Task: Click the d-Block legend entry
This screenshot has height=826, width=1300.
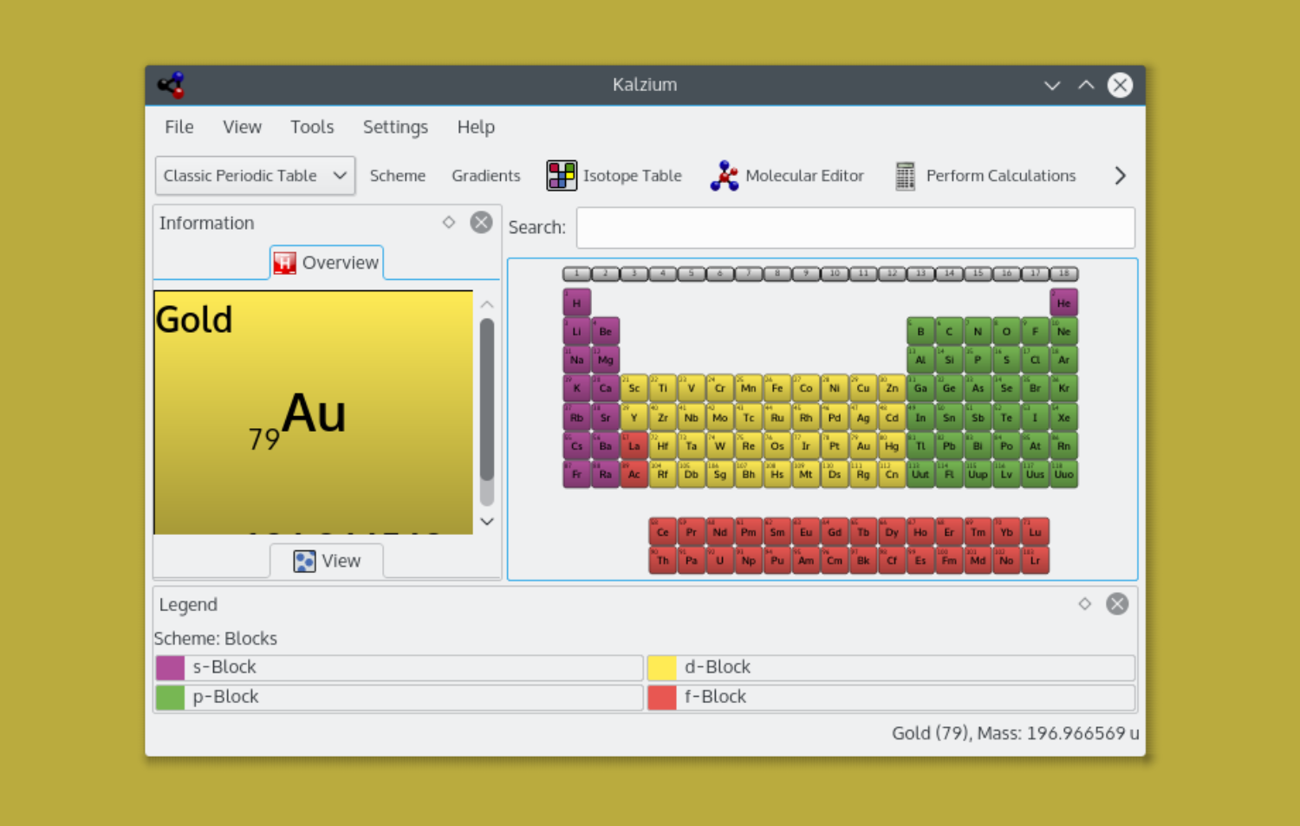Action: coord(891,667)
